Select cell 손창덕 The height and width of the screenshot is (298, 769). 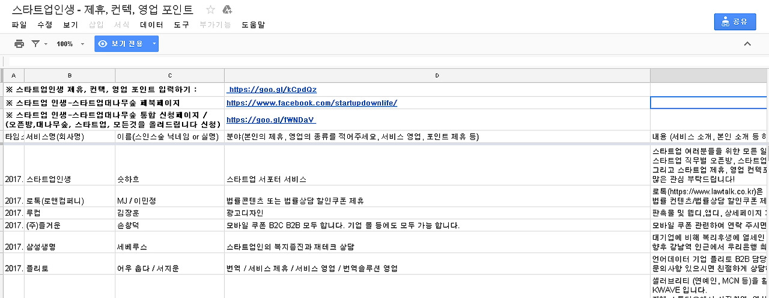[x=170, y=225]
